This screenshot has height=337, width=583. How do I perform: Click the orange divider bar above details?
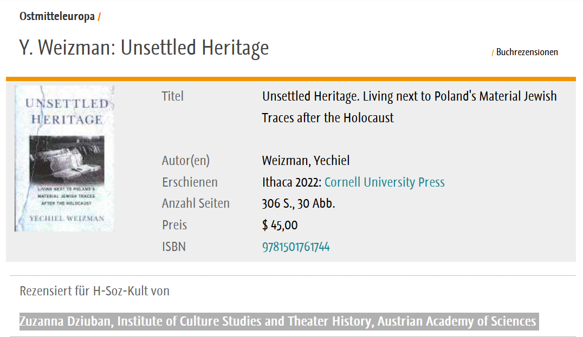coord(290,79)
